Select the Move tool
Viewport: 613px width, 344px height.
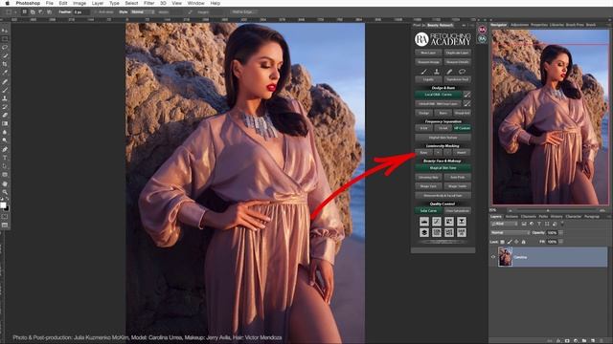5,31
